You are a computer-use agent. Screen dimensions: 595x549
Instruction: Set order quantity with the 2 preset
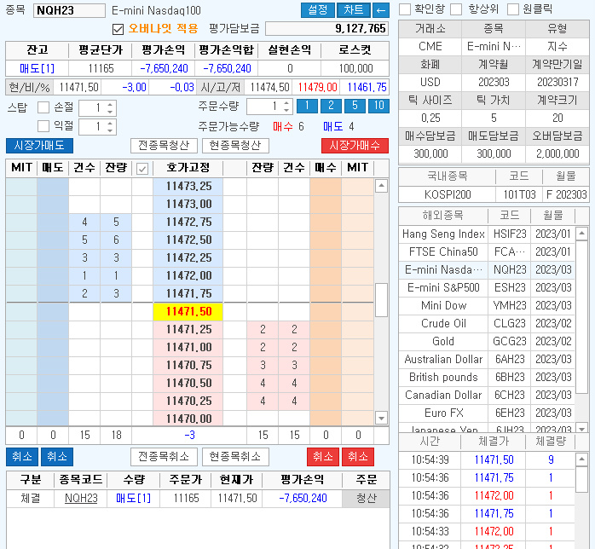coord(330,107)
